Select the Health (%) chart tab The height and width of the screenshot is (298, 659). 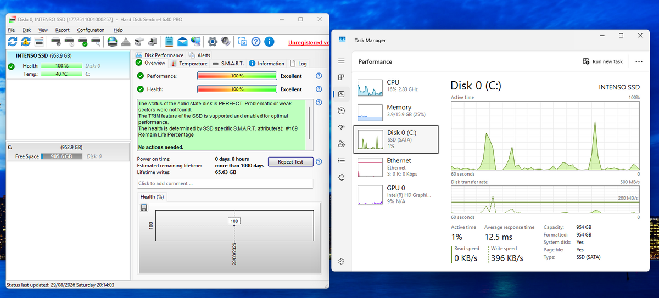click(x=152, y=196)
